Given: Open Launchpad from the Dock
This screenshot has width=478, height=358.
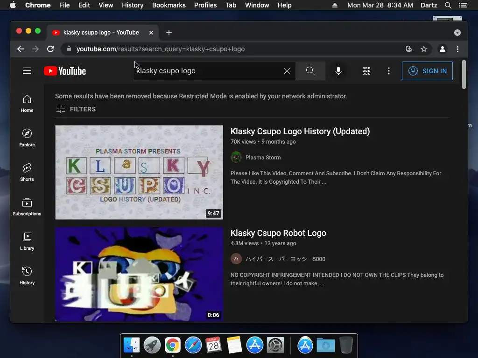Looking at the screenshot, I should tap(152, 345).
